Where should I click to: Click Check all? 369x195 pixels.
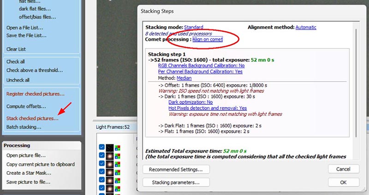pos(16,62)
